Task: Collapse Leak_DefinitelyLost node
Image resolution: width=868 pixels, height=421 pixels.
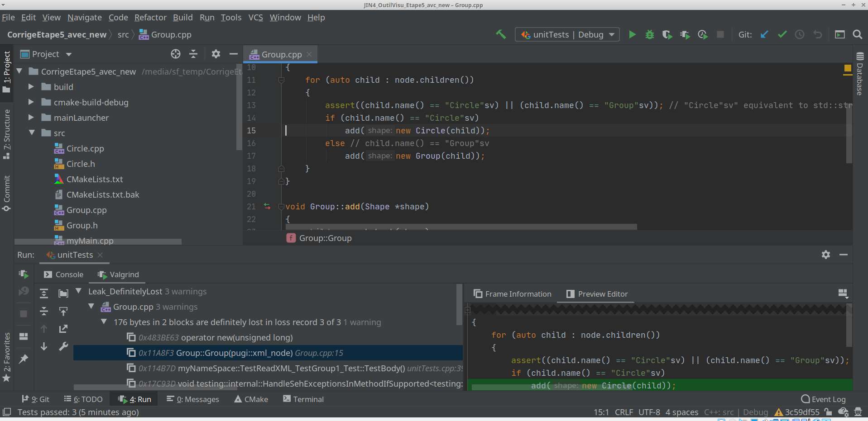Action: (79, 291)
